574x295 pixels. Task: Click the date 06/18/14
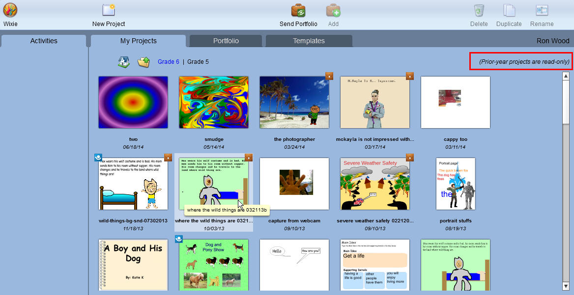point(133,147)
